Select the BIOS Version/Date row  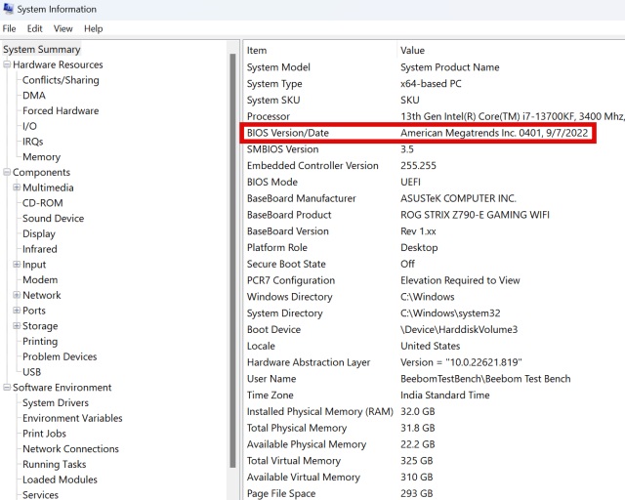(x=418, y=133)
